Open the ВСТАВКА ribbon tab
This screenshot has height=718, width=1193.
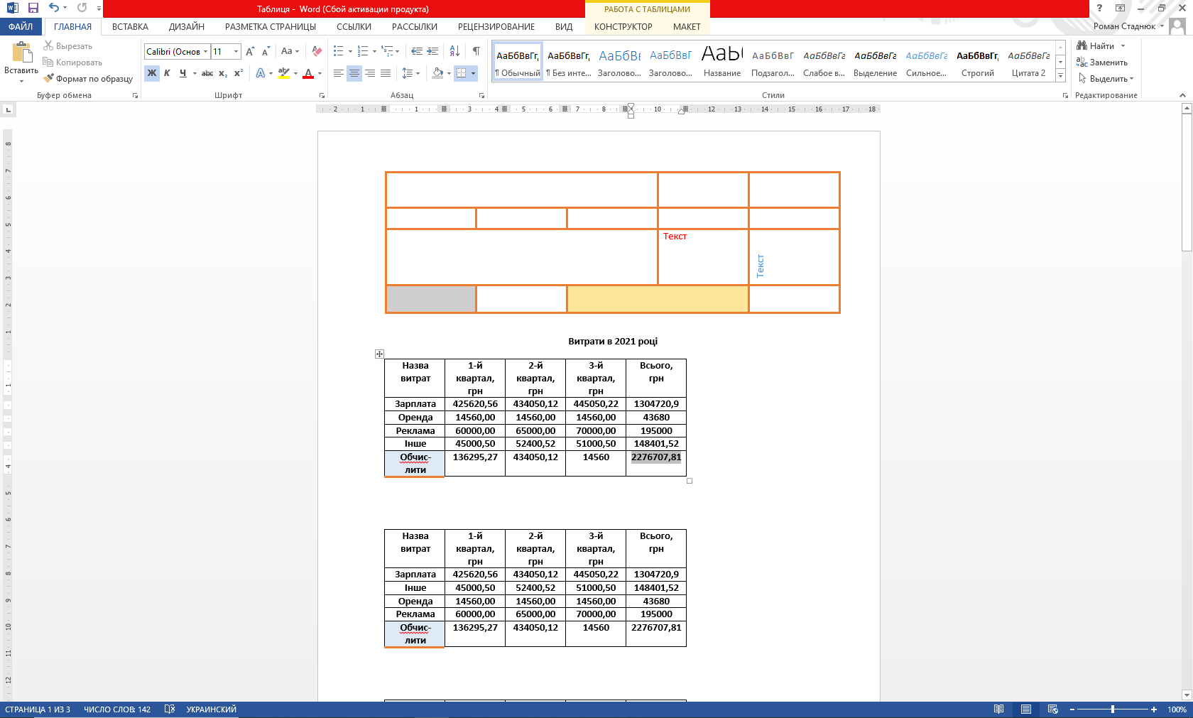130,27
